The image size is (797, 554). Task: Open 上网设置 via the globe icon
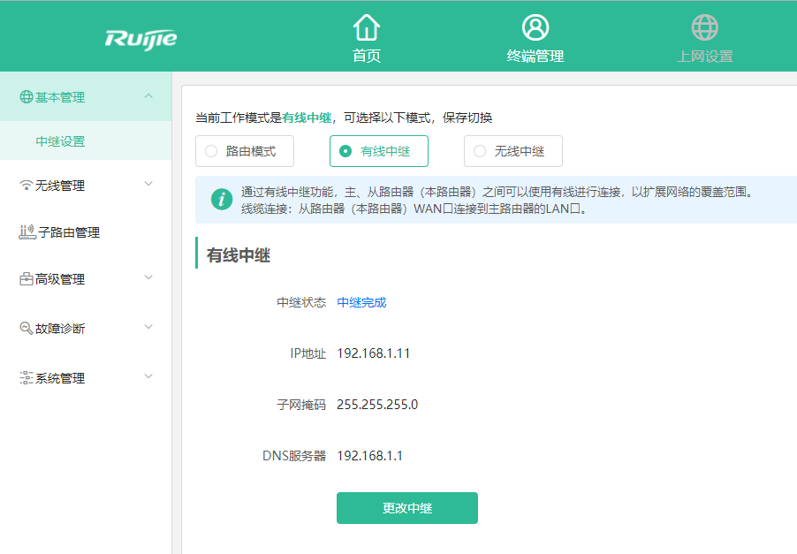click(x=704, y=26)
